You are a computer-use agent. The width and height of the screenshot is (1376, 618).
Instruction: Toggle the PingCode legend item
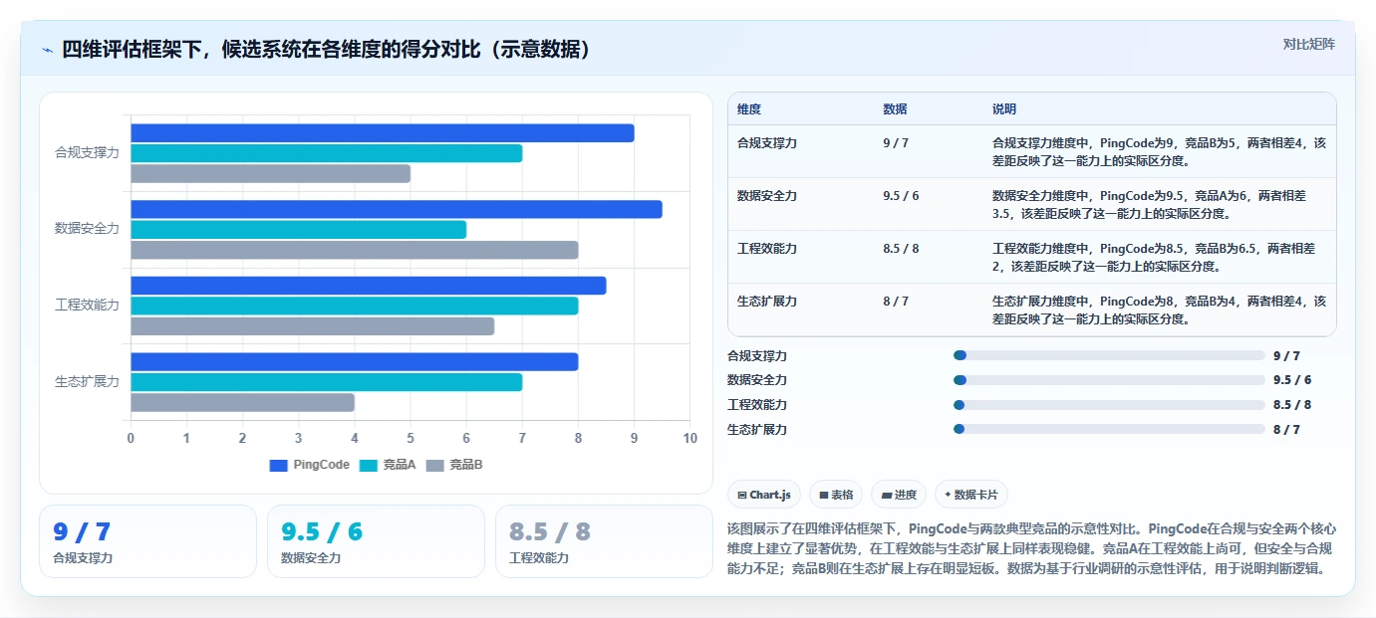310,465
